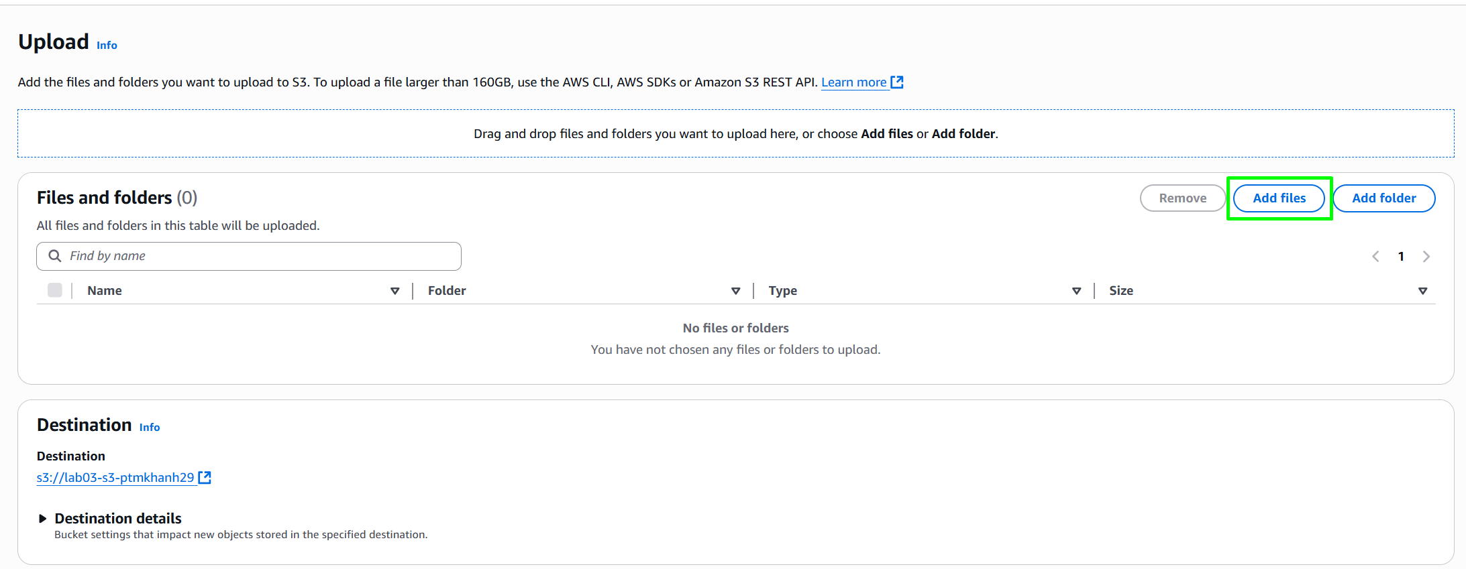Sort by the Size column arrow

(1422, 291)
